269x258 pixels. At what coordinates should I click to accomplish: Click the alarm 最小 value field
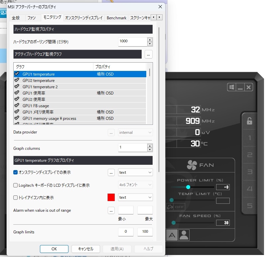pos(126,210)
